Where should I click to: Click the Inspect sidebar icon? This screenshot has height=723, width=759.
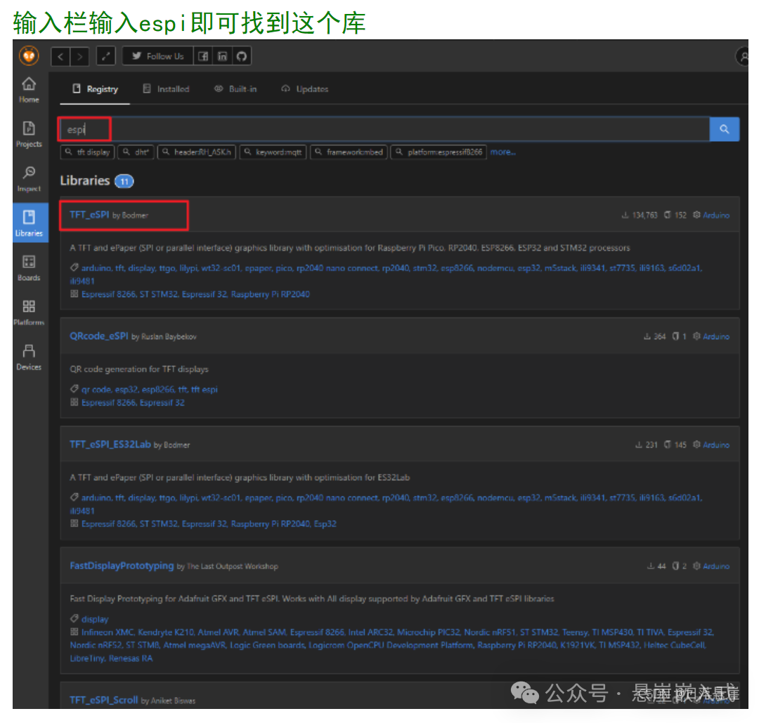(x=29, y=178)
